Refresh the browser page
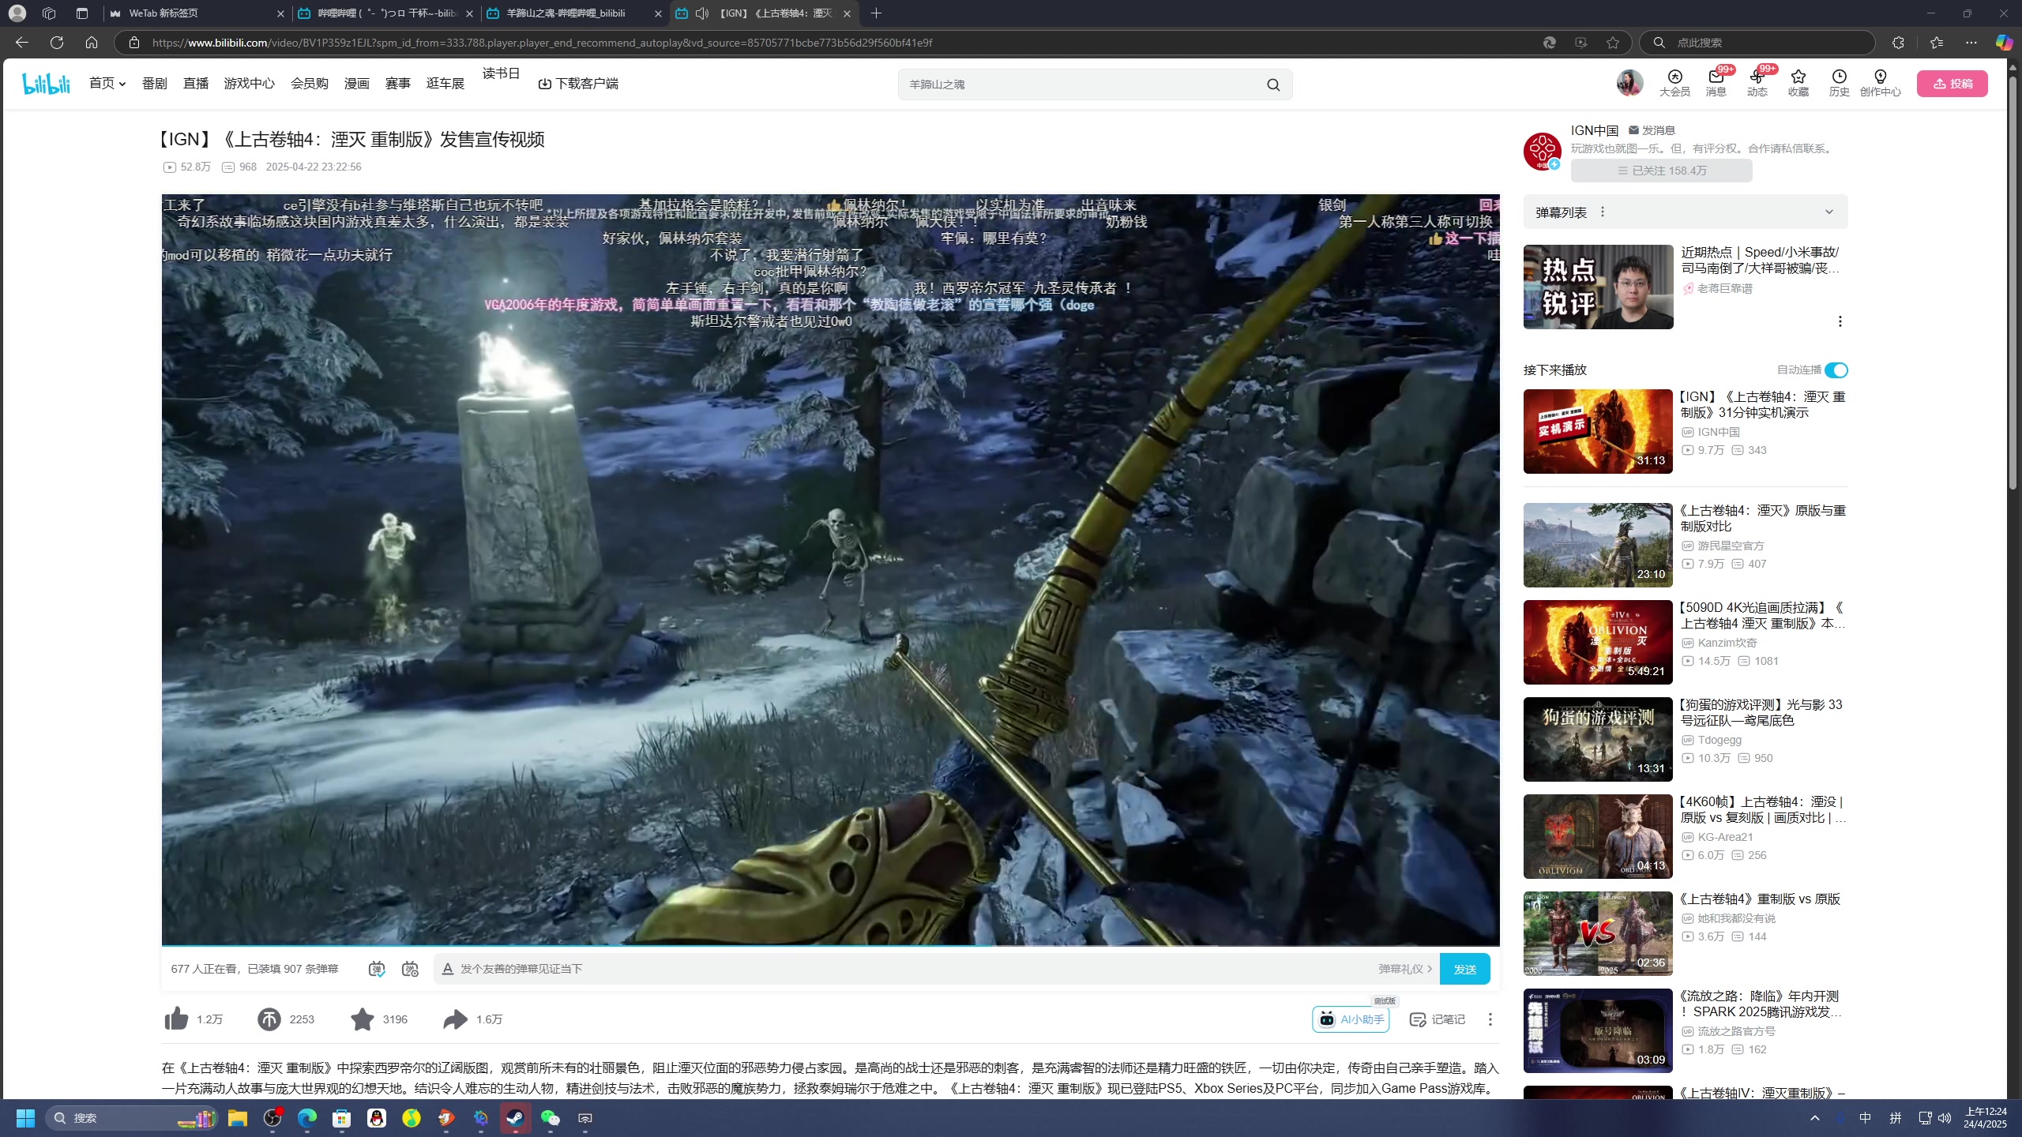This screenshot has width=2022, height=1137. (x=57, y=43)
